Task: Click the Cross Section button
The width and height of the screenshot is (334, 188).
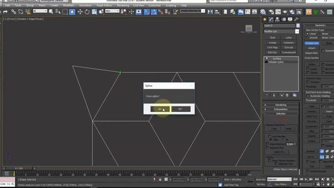Action: [x=312, y=58]
